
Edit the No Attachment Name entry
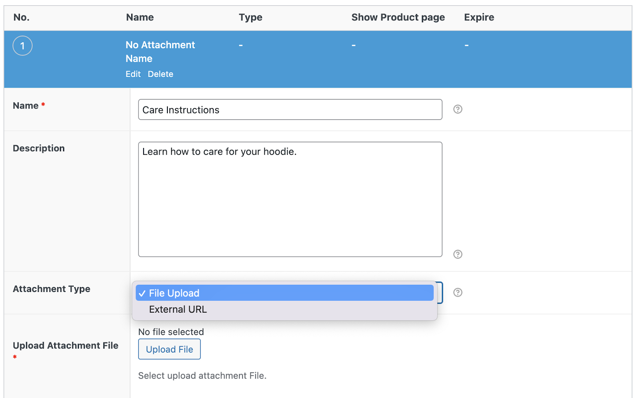[133, 74]
